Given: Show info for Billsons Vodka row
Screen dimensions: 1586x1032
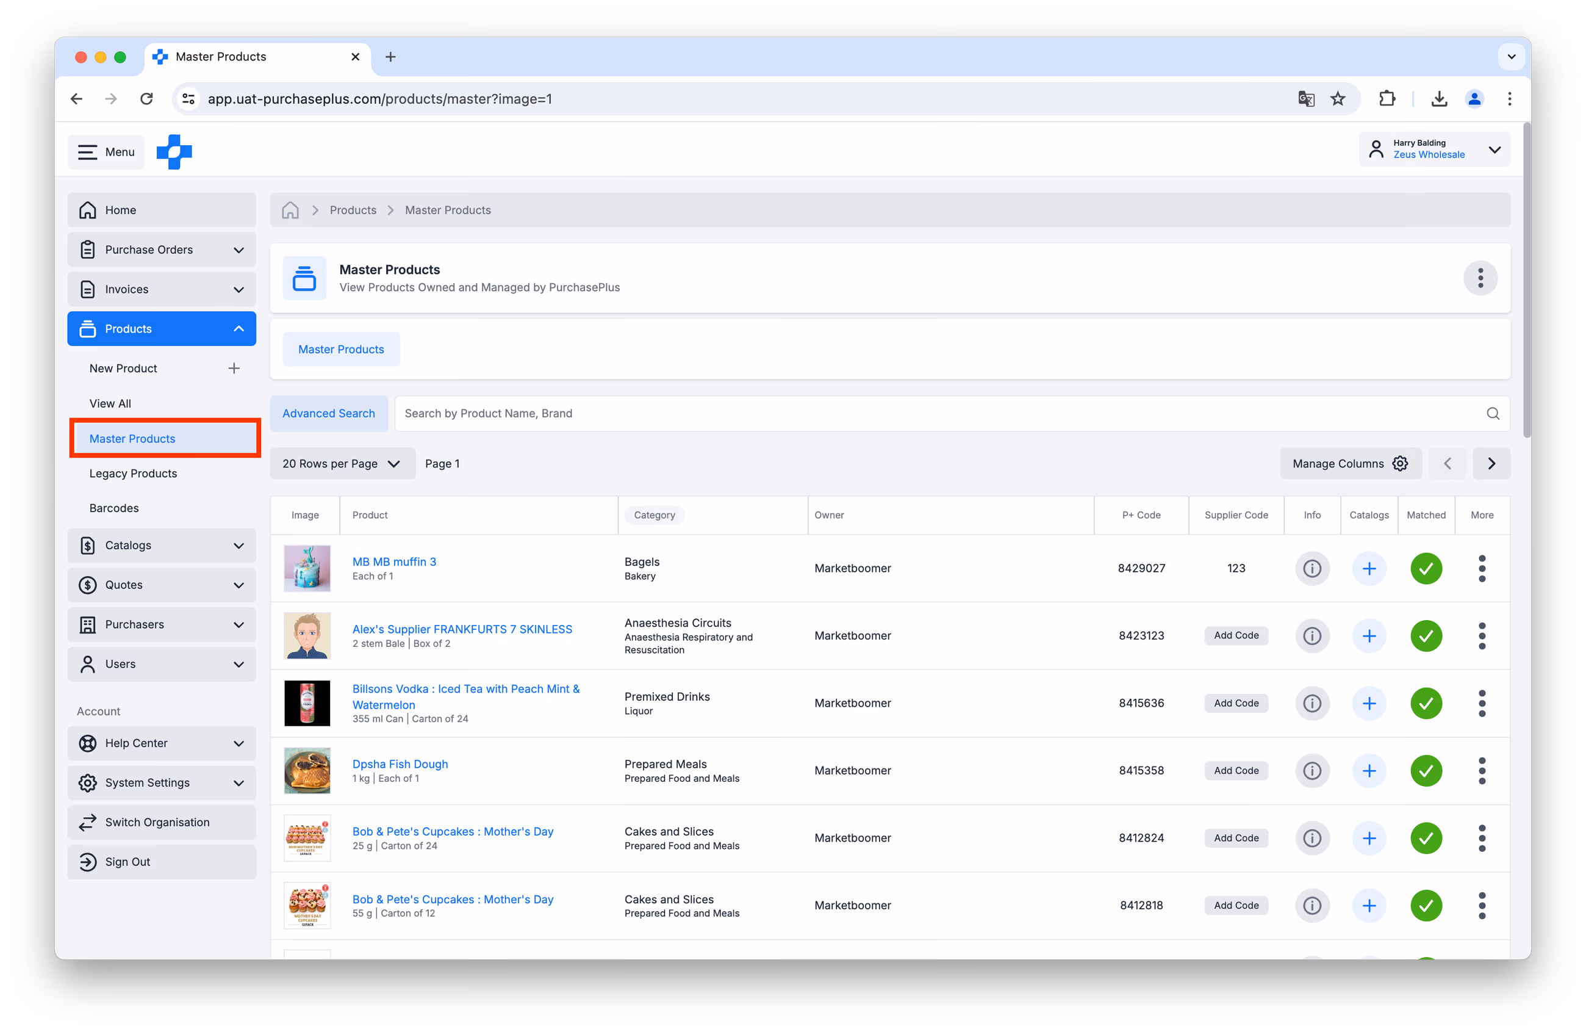Looking at the screenshot, I should [1311, 703].
